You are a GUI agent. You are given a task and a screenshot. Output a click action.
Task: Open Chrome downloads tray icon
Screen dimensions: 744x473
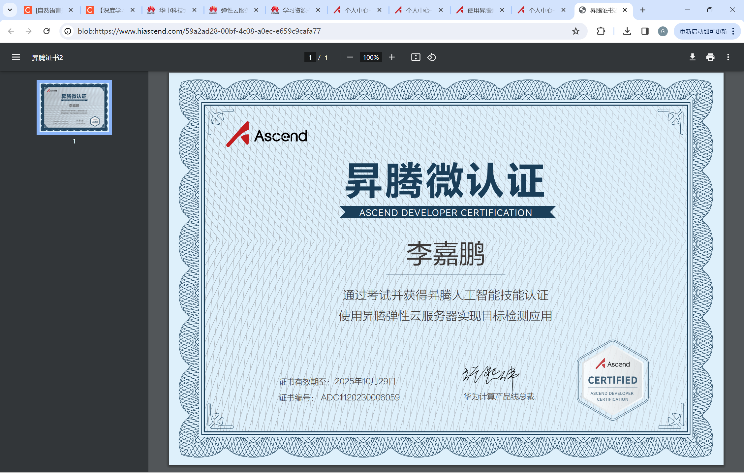pos(627,31)
